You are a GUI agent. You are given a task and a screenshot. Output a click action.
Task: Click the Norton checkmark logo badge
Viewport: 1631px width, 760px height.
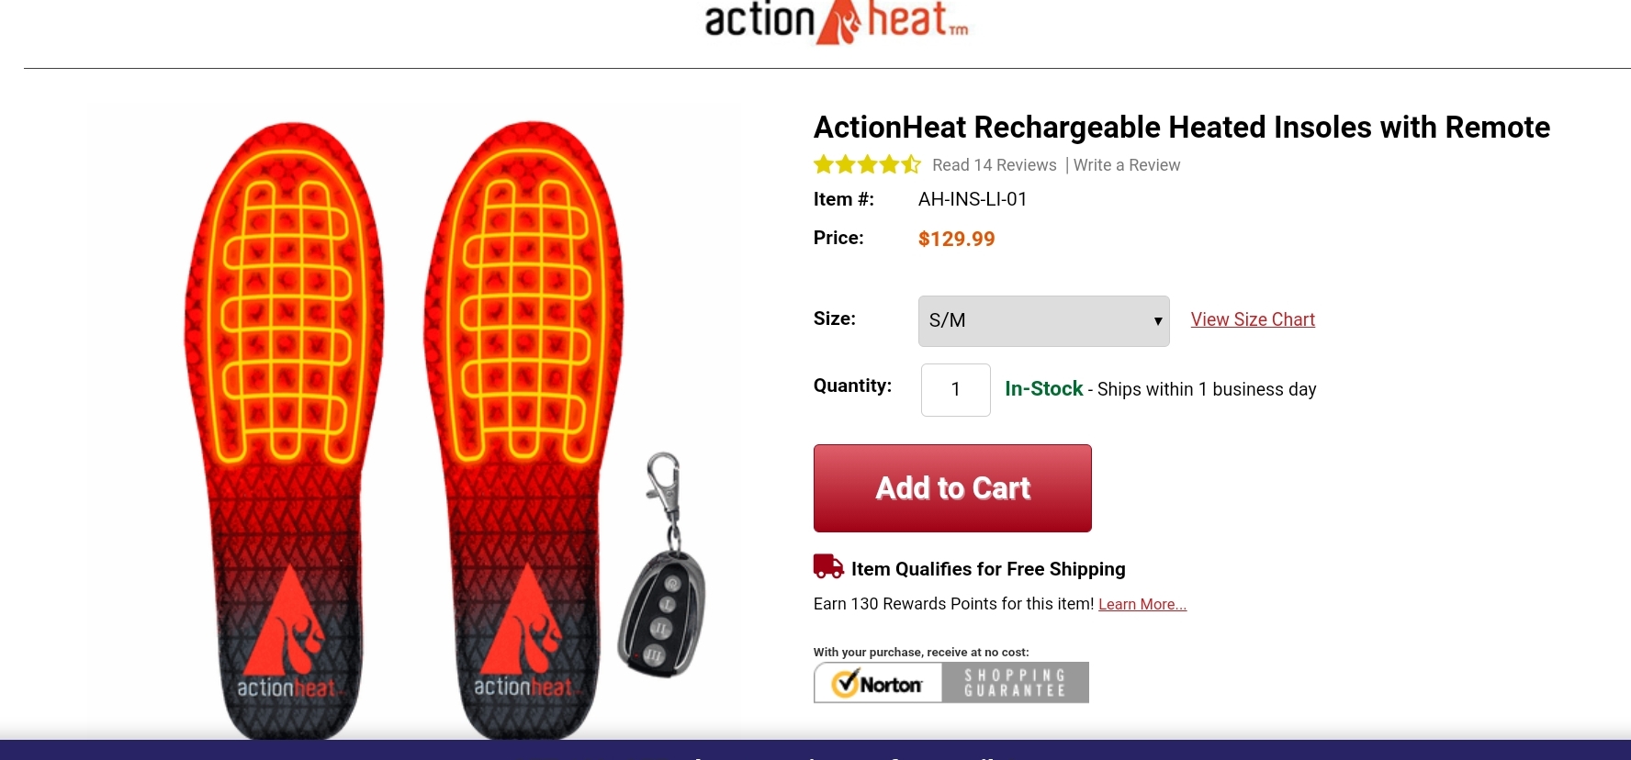878,683
